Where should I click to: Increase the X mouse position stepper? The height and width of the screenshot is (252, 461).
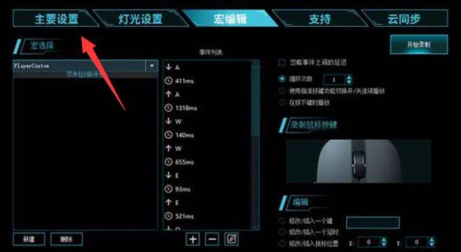pos(384,240)
